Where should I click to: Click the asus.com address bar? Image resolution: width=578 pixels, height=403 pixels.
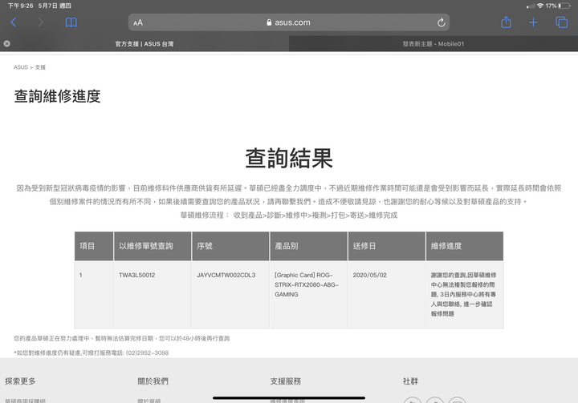(289, 22)
